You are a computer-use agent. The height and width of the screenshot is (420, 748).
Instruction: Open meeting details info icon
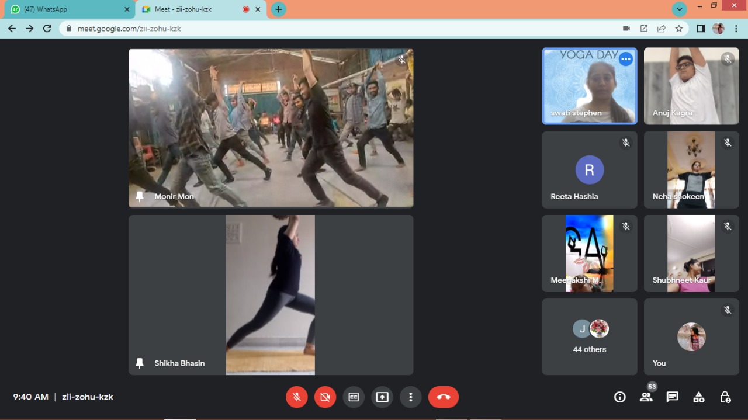(x=619, y=397)
